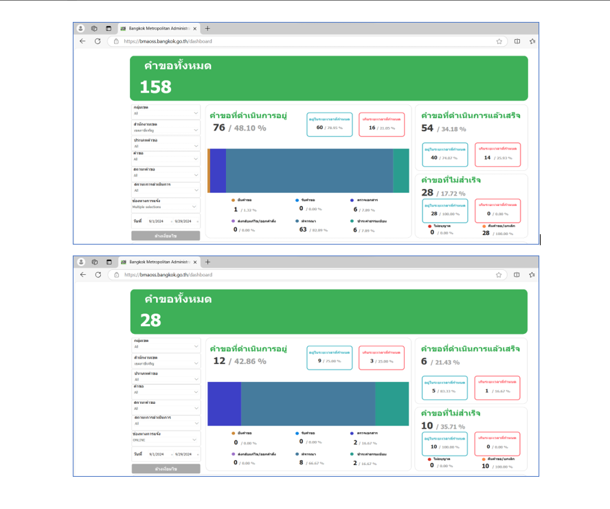This screenshot has width=610, height=509.
Task: Expand กลุ่มเขต dropdown in the 158-request dashboard
Action: (165, 113)
